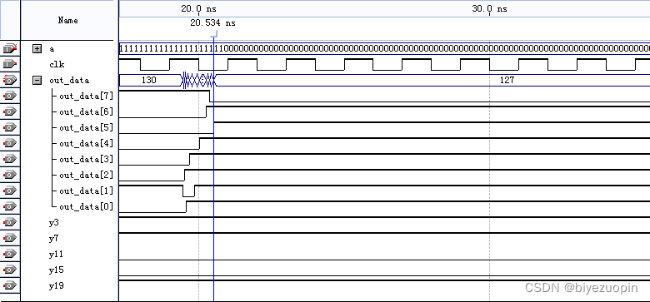Viewport: 650px width, 302px height.
Task: Click the output pin icon beside y3
Action: (10, 223)
